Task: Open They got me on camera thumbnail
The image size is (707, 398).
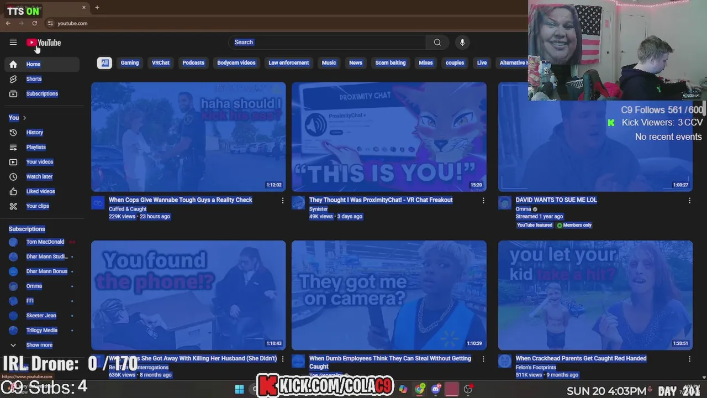Action: click(x=389, y=295)
